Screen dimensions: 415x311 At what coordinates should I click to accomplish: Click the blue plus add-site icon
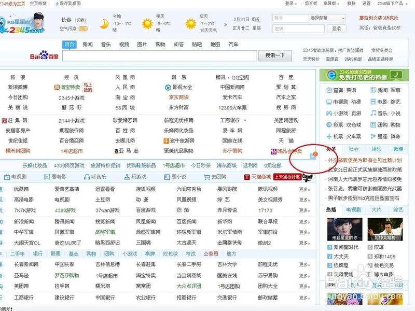point(313,157)
